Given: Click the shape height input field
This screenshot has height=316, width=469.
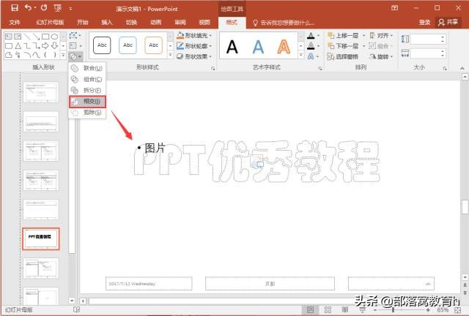Looking at the screenshot, I should (x=425, y=39).
